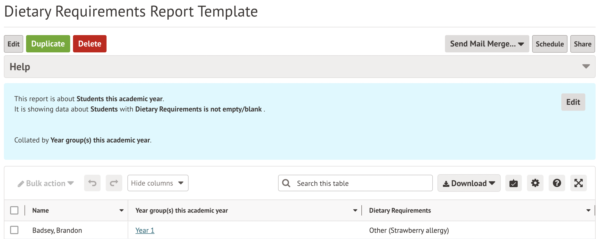This screenshot has width=600, height=239.
Task: Click into the Search this table field
Action: (361, 183)
